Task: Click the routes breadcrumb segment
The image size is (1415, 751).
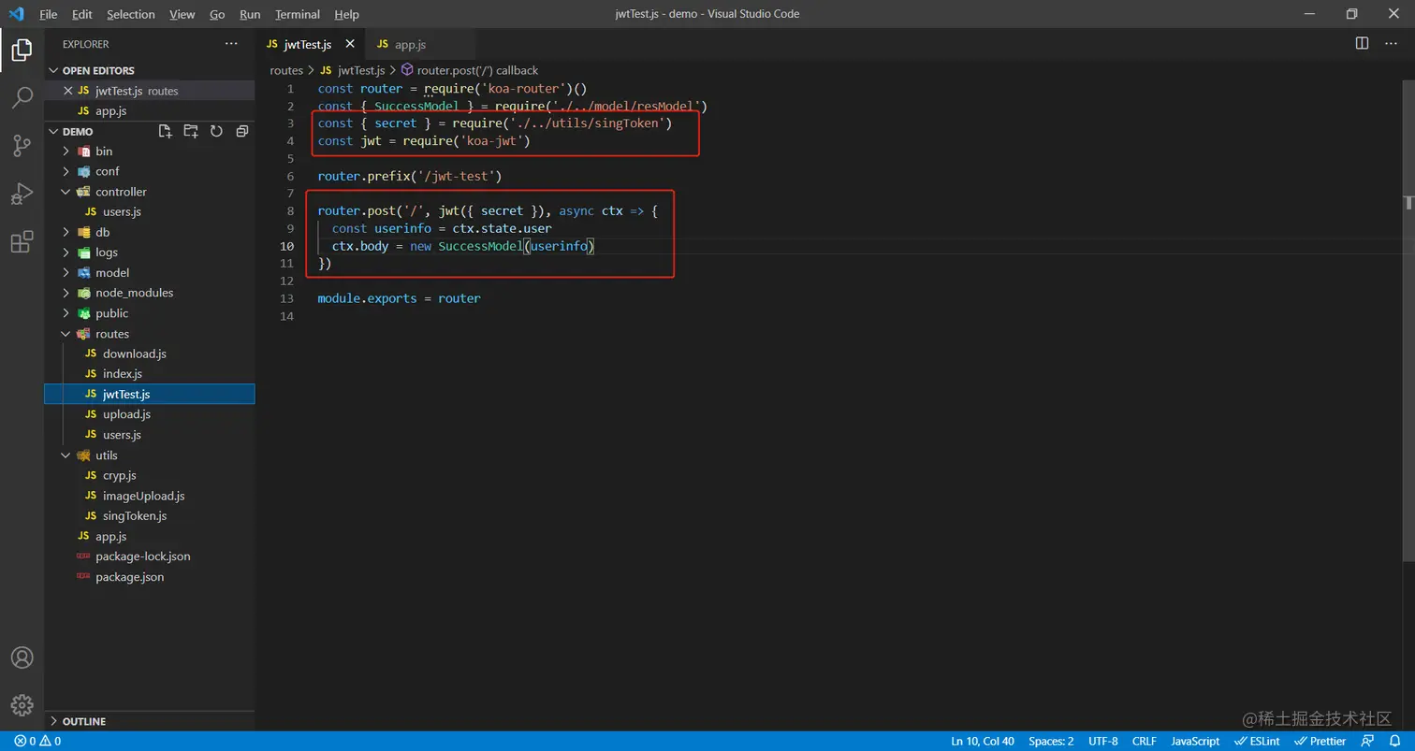Action: click(286, 70)
